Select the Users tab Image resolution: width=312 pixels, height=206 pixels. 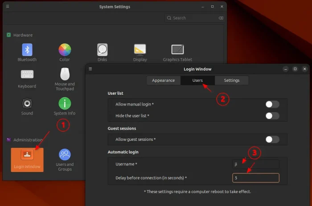197,80
